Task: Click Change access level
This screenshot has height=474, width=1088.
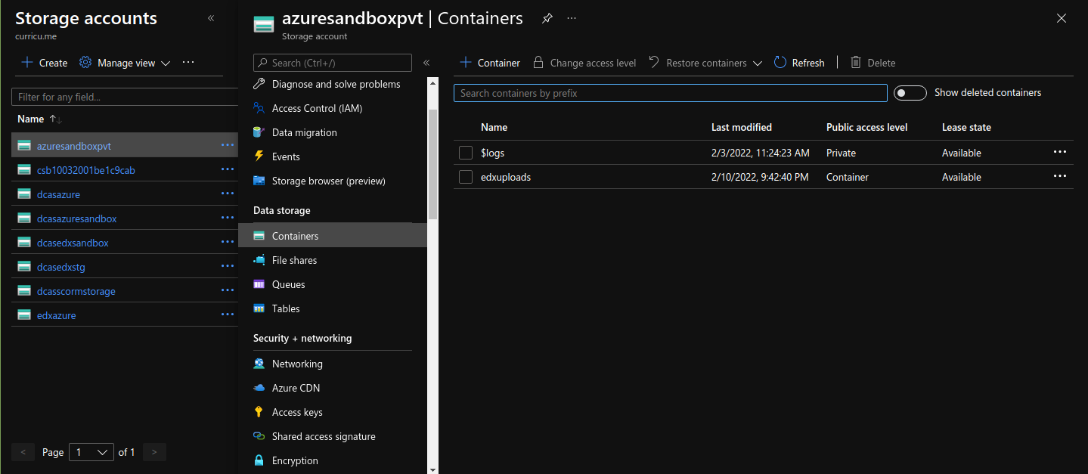Action: [x=584, y=63]
